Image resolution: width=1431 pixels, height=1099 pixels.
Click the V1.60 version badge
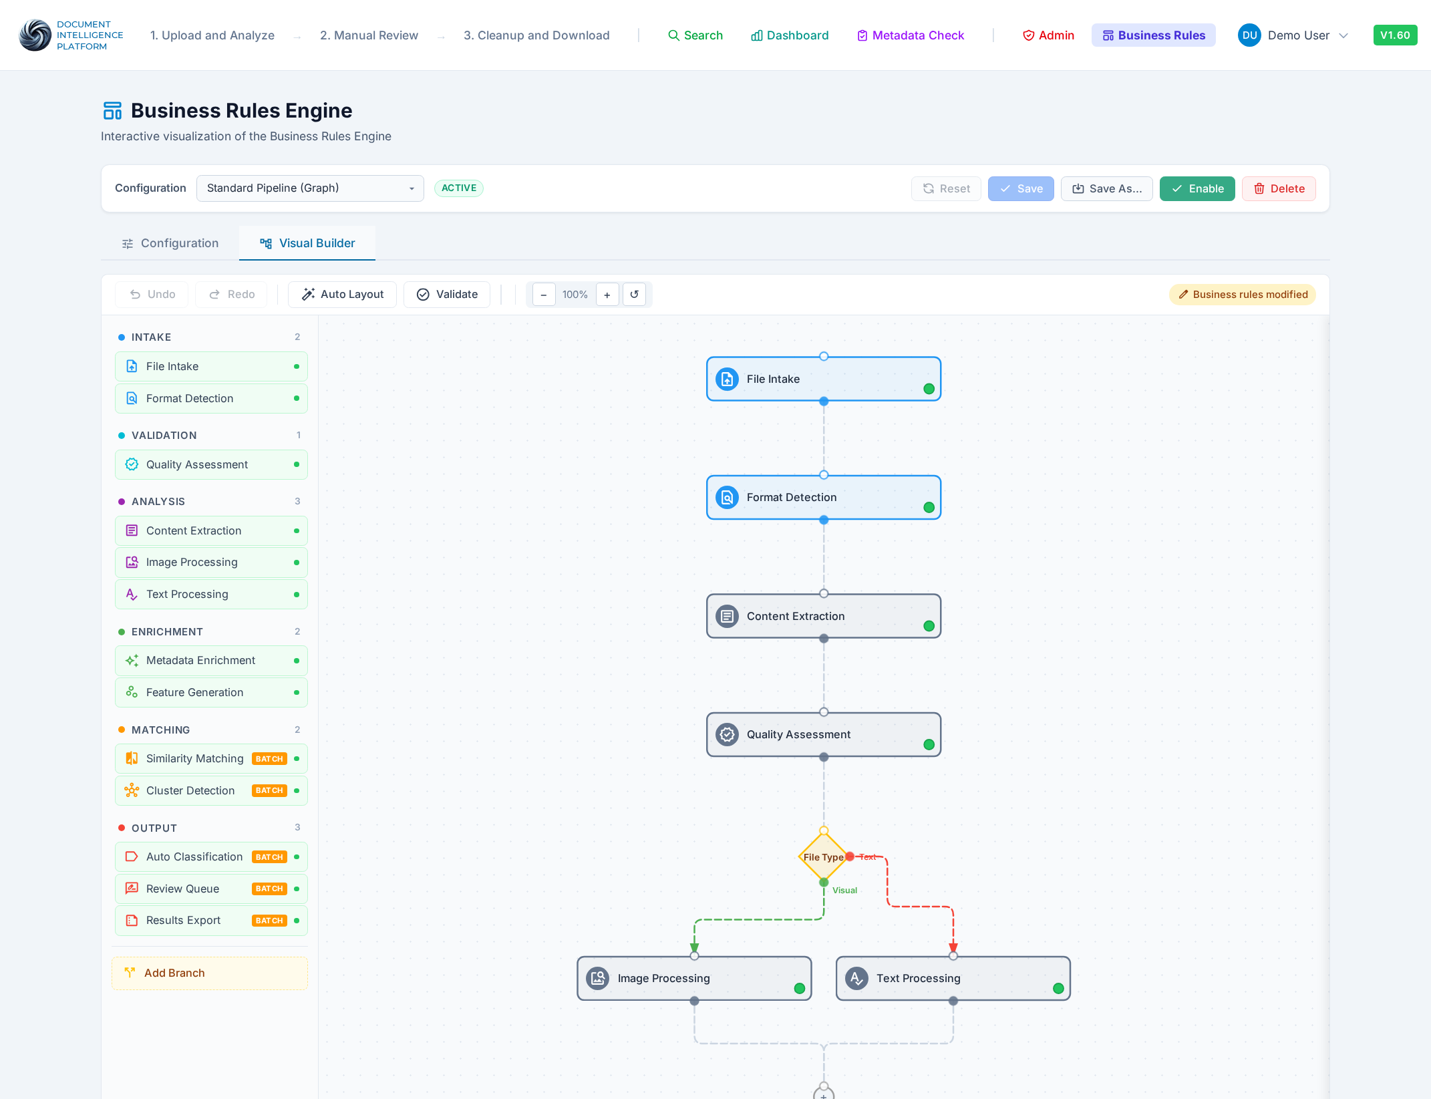[1395, 35]
